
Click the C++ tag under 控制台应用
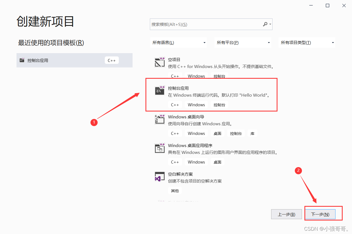[x=175, y=105]
